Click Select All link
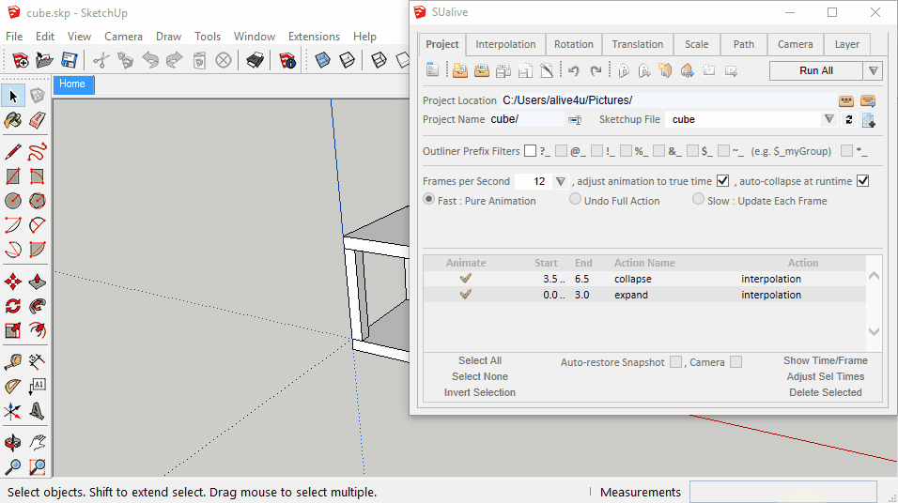Viewport: 898px width, 503px height. pos(480,360)
